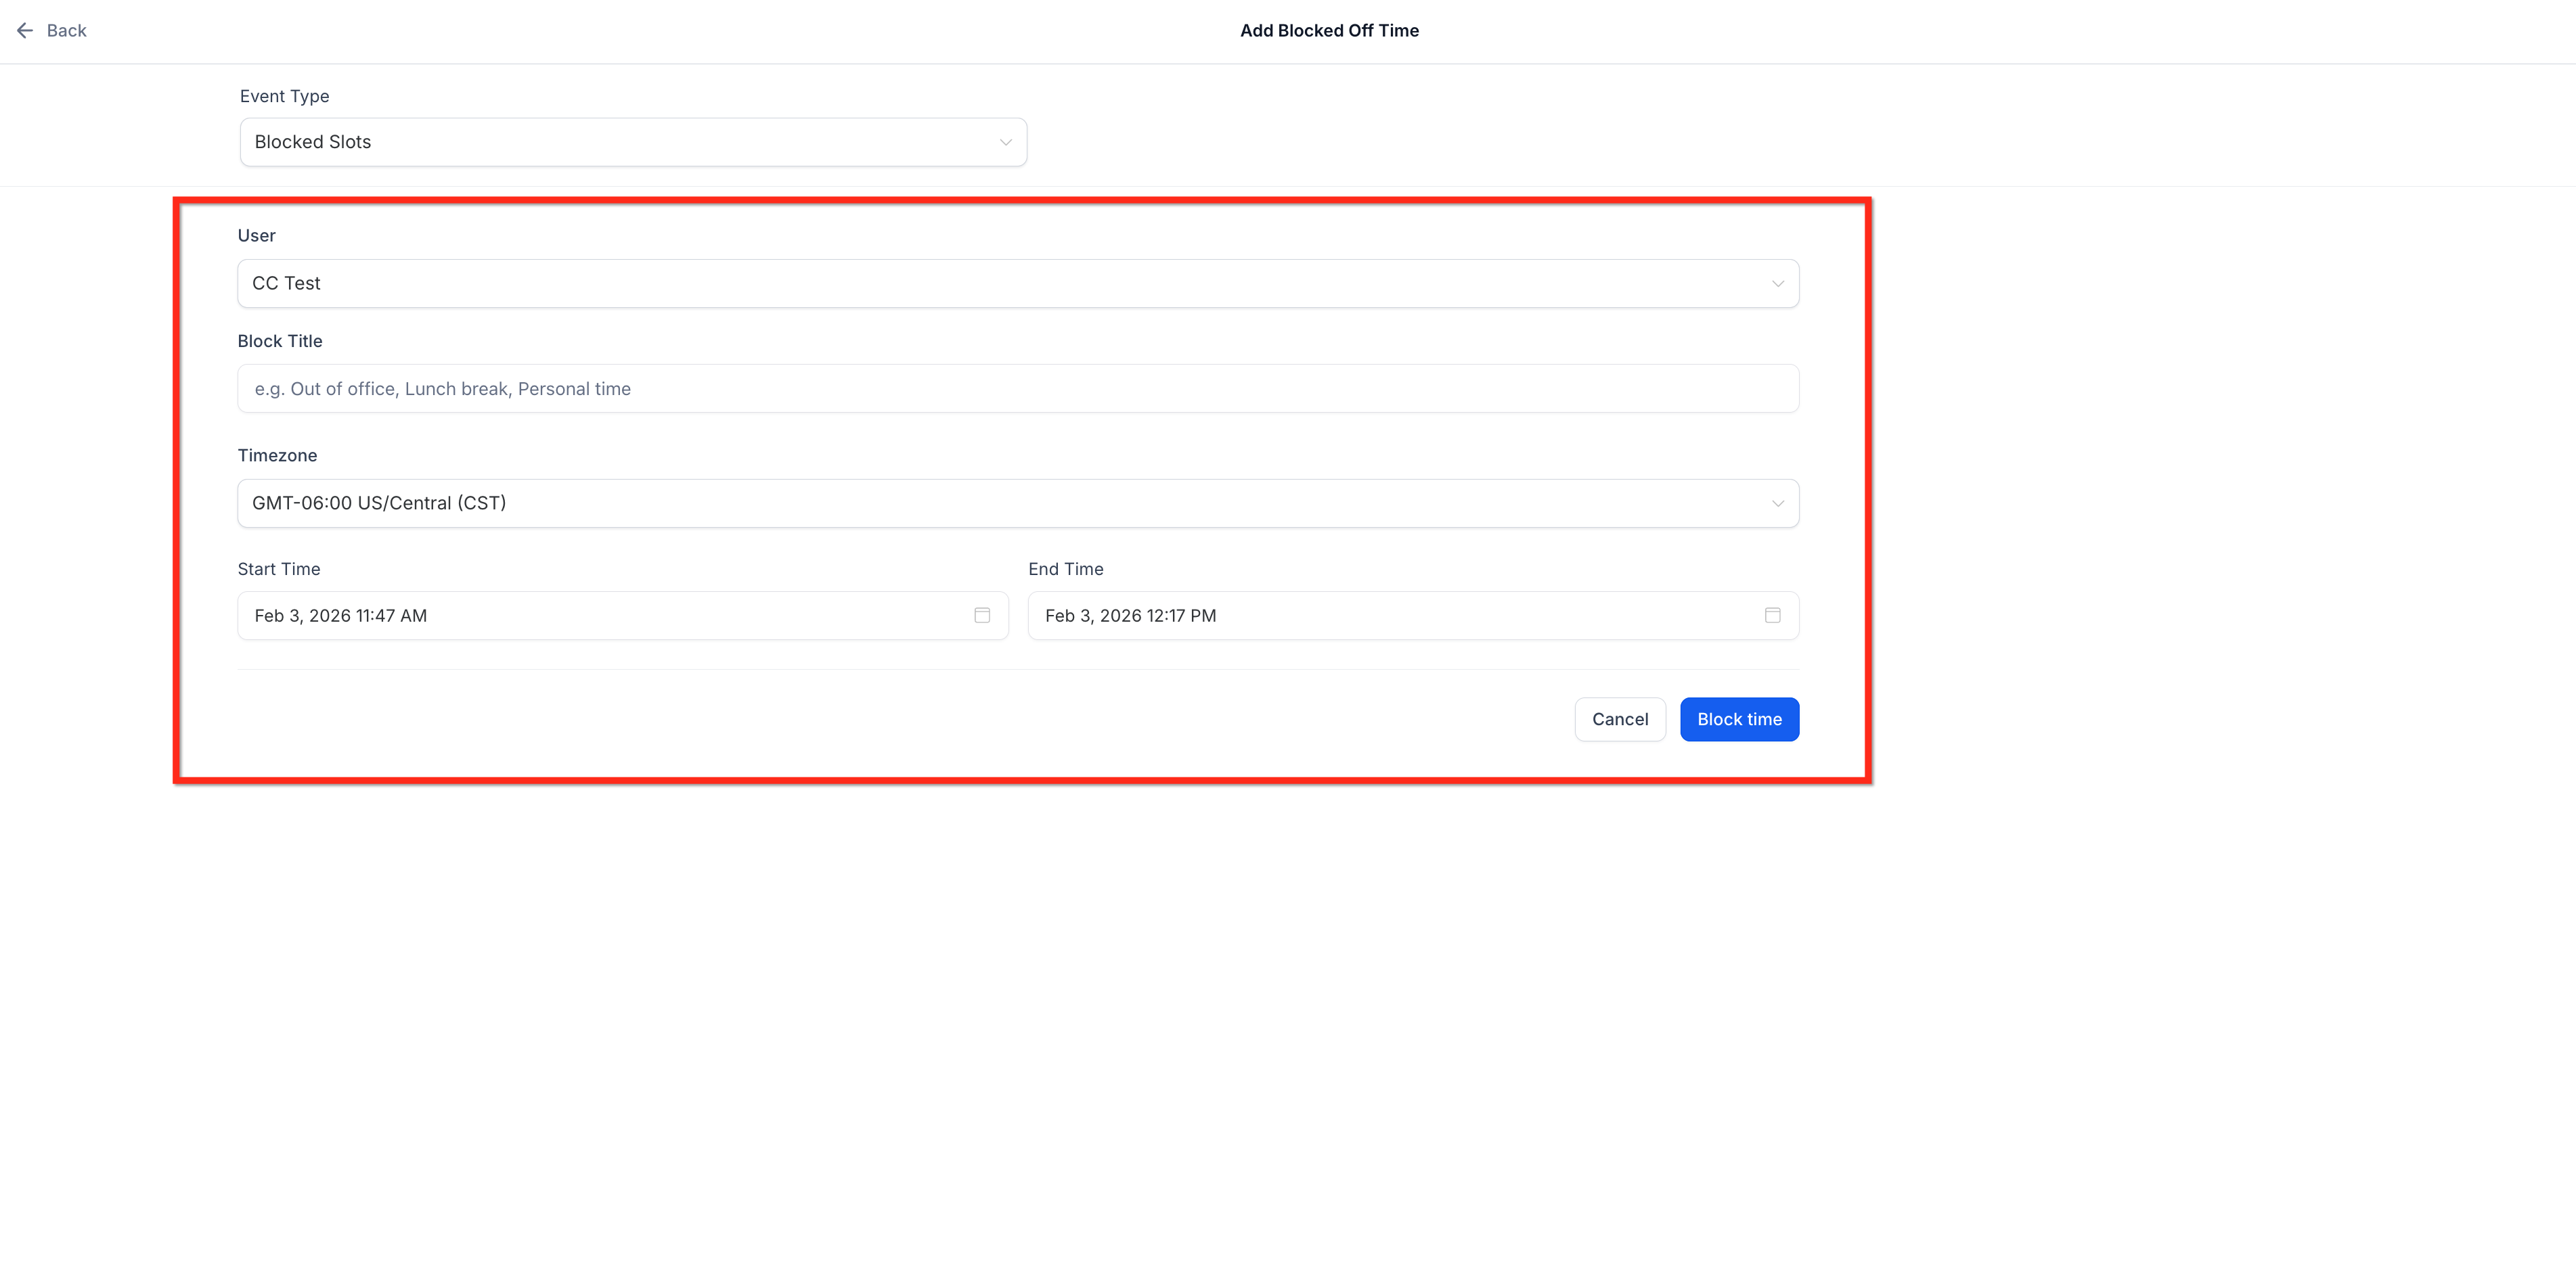Click the chevron arrow in User field
This screenshot has height=1284, width=2576.
(1777, 283)
